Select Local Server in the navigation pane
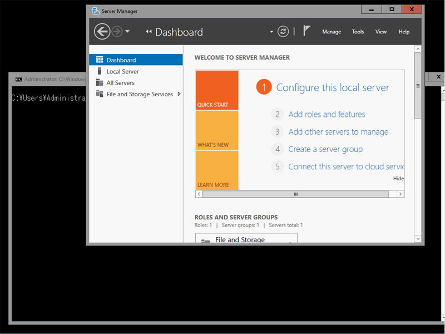Image resolution: width=445 pixels, height=334 pixels. point(136,71)
